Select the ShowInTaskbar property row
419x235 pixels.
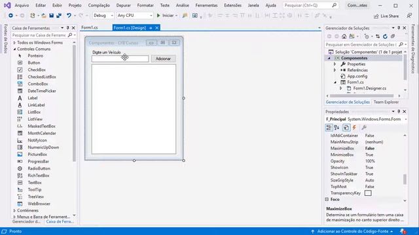click(x=365, y=174)
